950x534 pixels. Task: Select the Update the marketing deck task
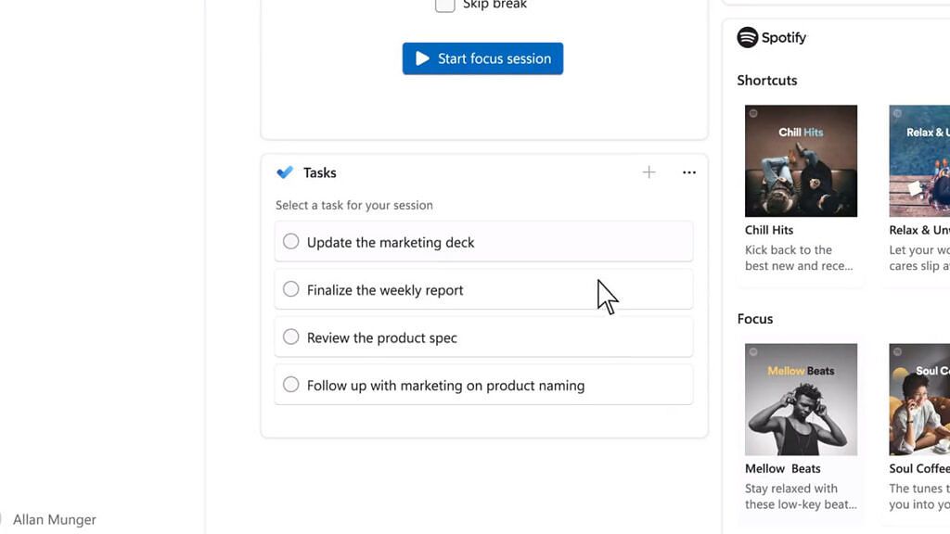pyautogui.click(x=290, y=241)
